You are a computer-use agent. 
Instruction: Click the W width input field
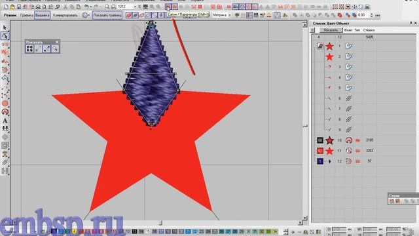pos(370,229)
